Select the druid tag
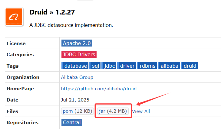 coord(189,66)
